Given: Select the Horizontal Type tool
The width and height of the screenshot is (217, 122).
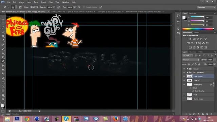Looking at the screenshot, I should pyautogui.click(x=3, y=82).
